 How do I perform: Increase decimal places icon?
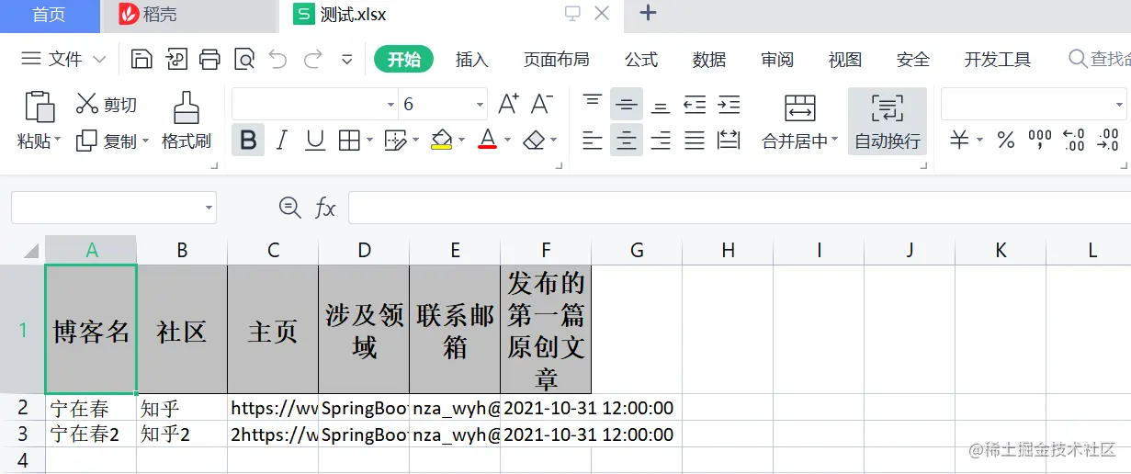tap(1074, 141)
